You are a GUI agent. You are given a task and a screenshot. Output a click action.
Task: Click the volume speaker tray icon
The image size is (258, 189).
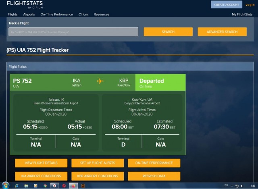[x=242, y=186]
